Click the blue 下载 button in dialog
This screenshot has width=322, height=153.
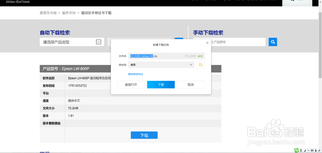(x=161, y=85)
